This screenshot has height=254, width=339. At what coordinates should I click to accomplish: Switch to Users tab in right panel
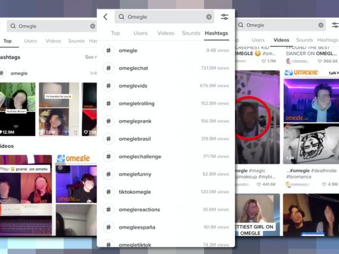258,40
